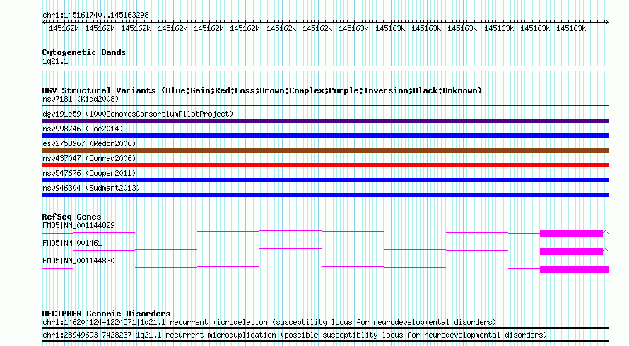The image size is (629, 346).
Task: Click the 1q21.1 cytogenetic band bar
Action: click(325, 68)
